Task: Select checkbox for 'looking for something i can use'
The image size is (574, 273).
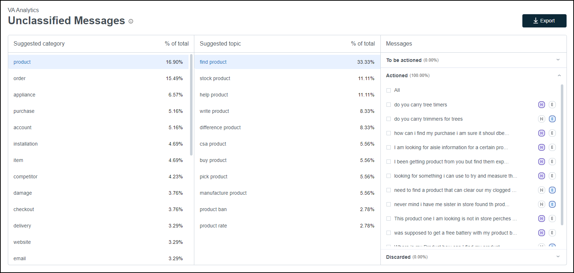Action: point(389,176)
